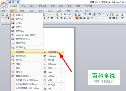Open 页面布局 ribbon tab
The width and height of the screenshot is (126, 91).
pos(42,6)
